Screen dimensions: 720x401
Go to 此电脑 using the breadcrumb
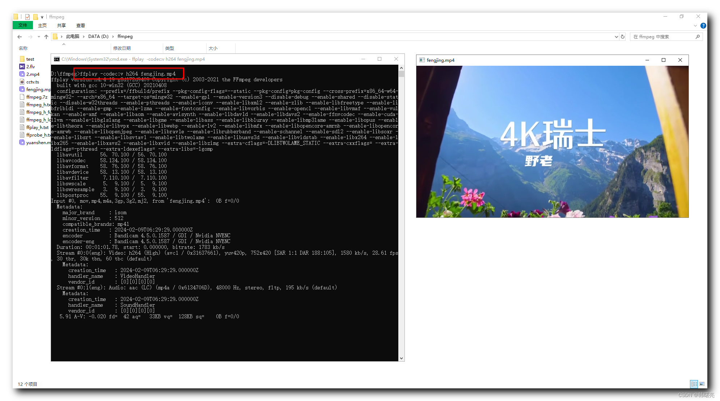[72, 36]
